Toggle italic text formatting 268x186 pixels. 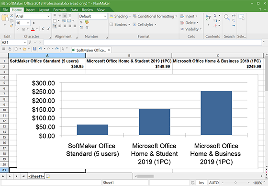coord(18,29)
